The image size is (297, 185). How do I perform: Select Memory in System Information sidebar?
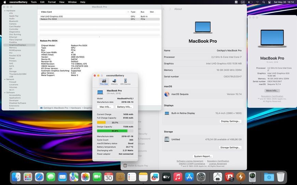coord(13,48)
